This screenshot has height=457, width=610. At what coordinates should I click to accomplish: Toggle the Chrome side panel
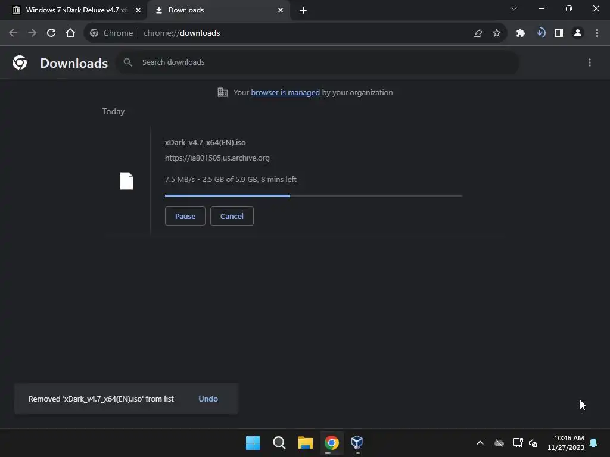pyautogui.click(x=559, y=33)
